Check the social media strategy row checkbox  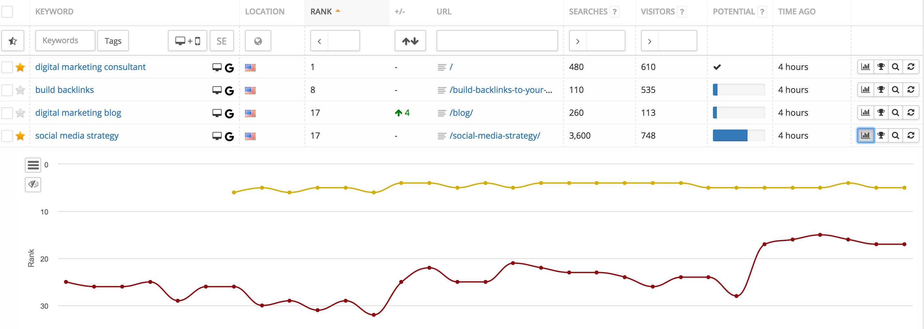point(7,136)
